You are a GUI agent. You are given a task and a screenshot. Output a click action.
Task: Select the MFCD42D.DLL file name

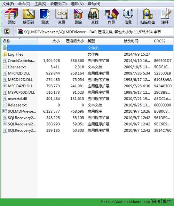20,80
